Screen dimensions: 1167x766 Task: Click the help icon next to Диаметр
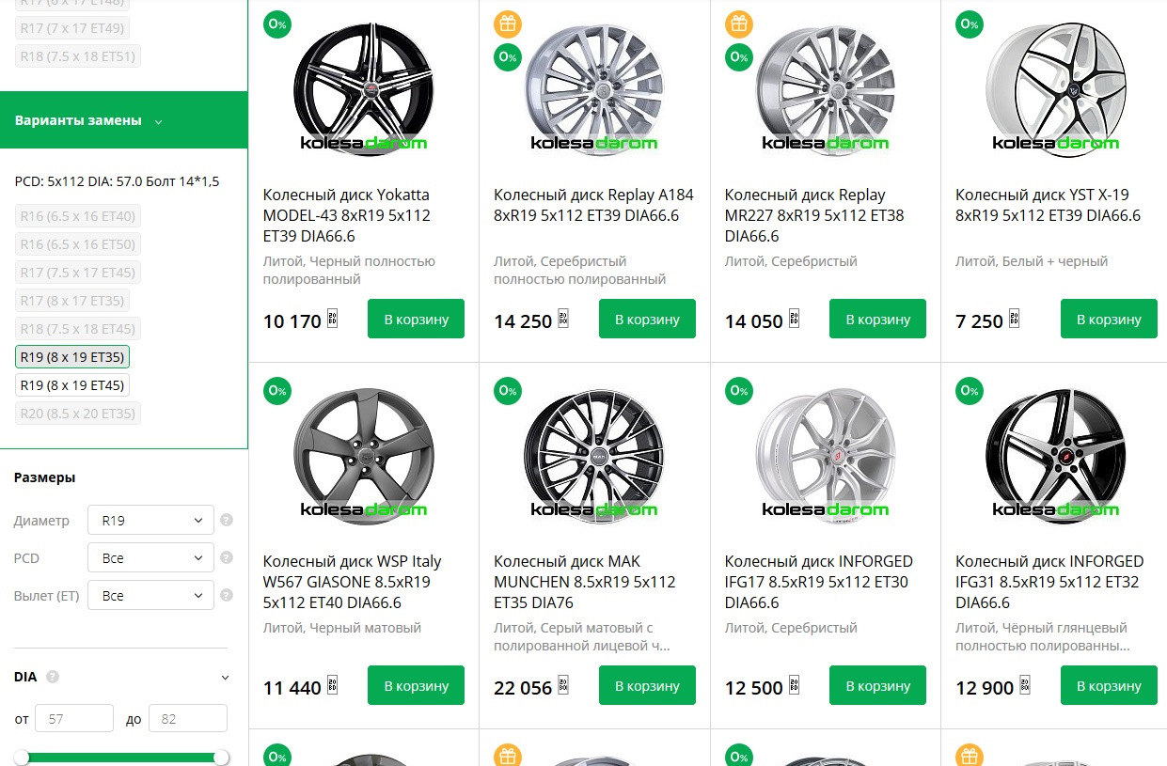coord(226,520)
